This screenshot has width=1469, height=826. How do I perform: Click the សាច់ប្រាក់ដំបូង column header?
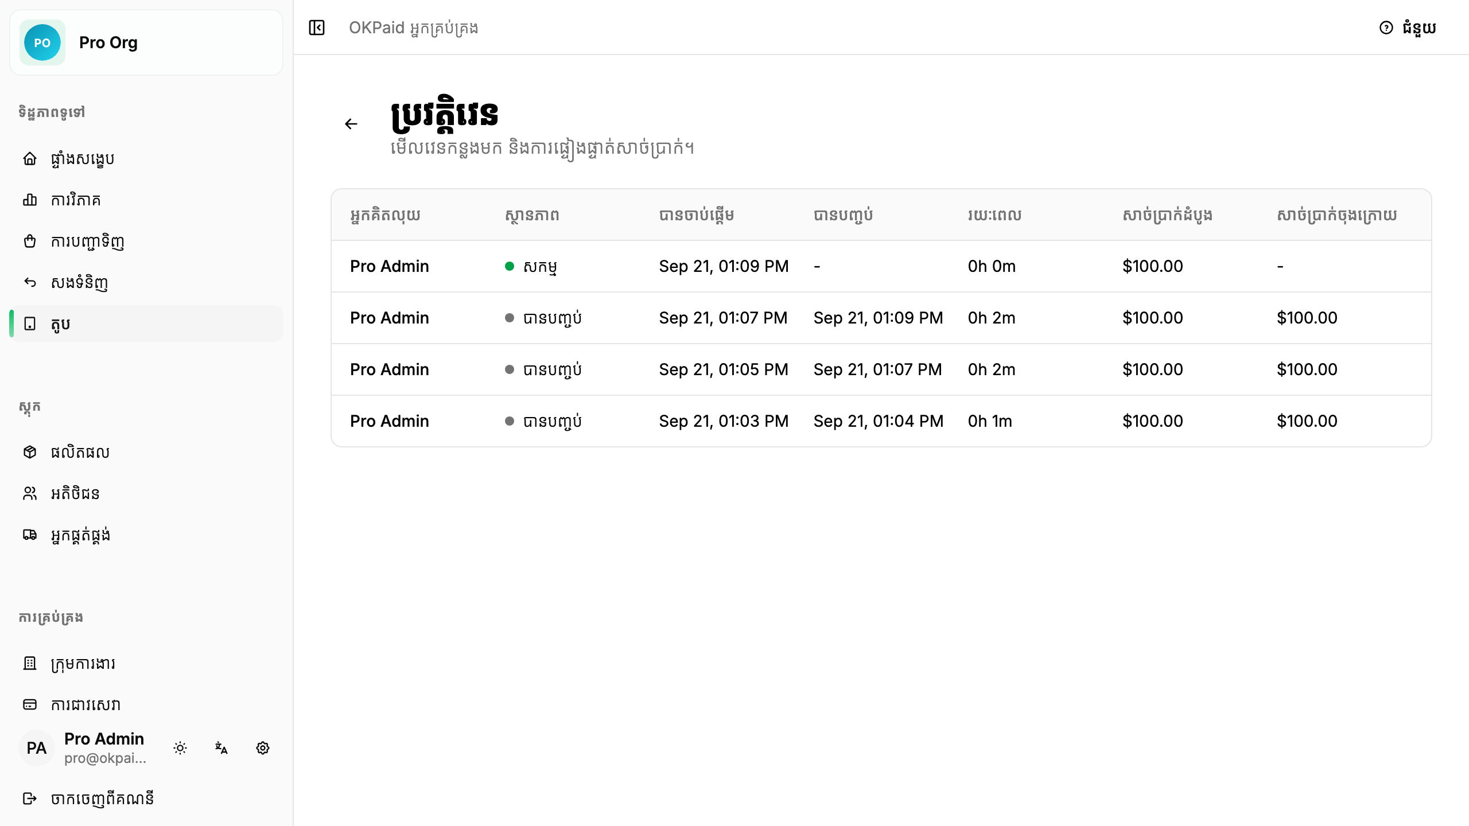coord(1167,215)
